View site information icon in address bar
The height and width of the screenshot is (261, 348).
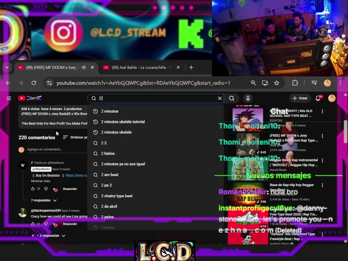tap(50, 83)
